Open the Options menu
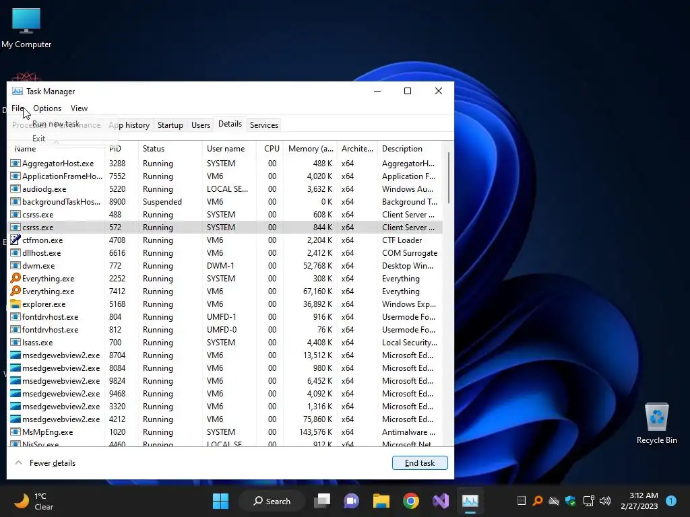Image resolution: width=690 pixels, height=517 pixels. pos(47,108)
